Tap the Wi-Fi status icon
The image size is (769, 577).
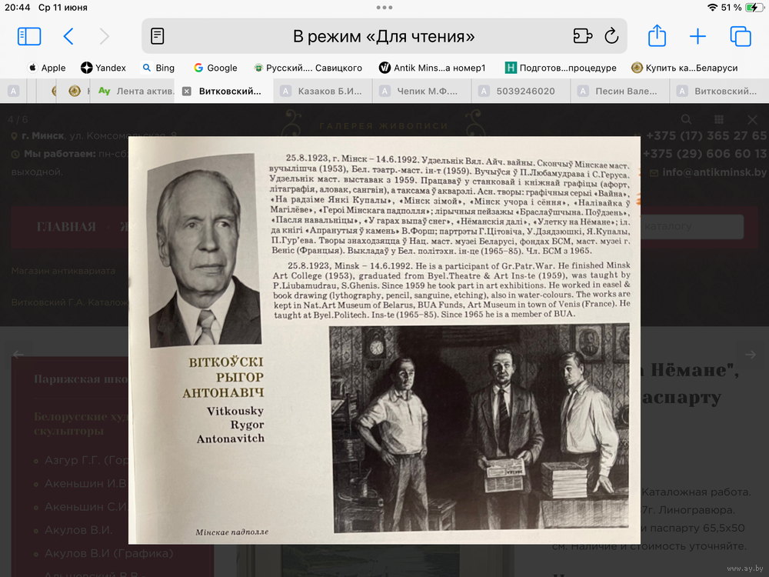712,8
